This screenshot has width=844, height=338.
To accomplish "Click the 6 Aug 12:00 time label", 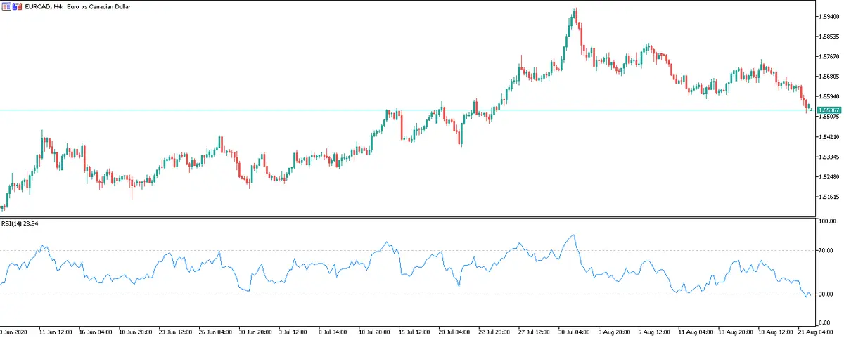I will pyautogui.click(x=655, y=330).
